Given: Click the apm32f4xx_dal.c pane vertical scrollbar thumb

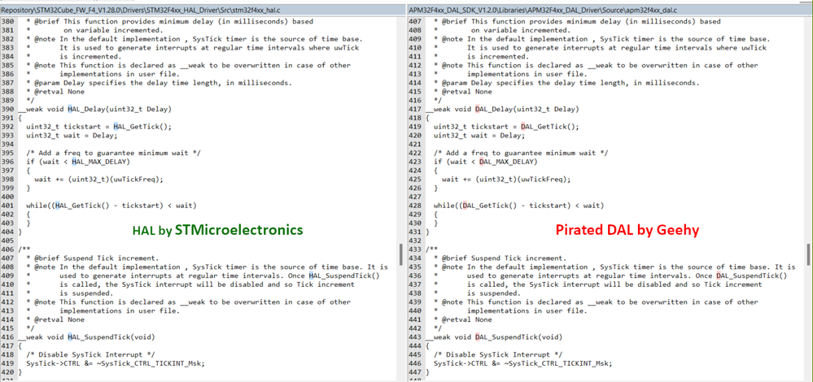Looking at the screenshot, I should [x=809, y=254].
